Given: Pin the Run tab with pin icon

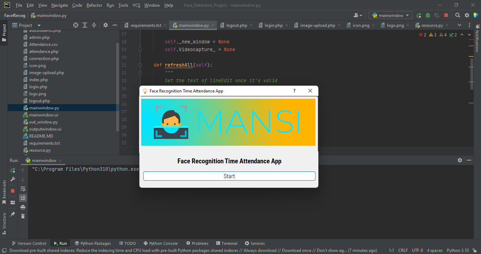Looking at the screenshot, I should [13, 214].
